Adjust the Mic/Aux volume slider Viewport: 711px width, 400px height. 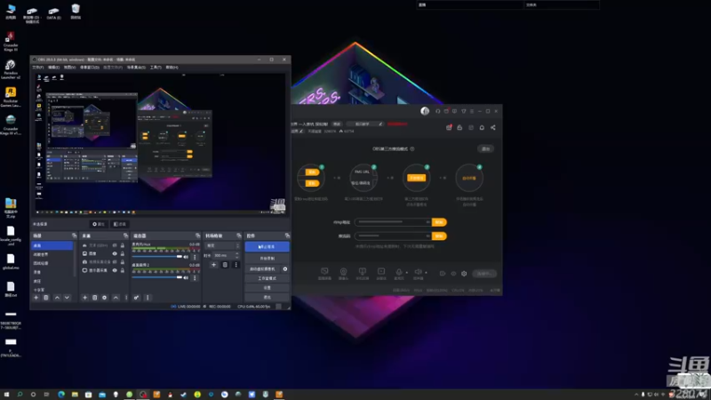coord(157,257)
